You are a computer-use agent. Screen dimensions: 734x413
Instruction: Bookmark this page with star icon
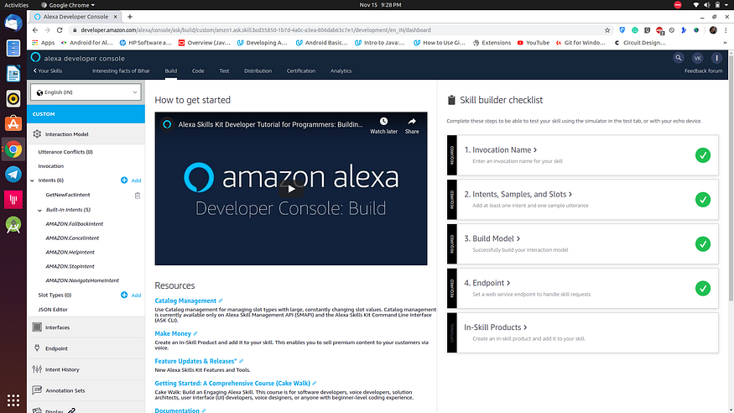607,30
